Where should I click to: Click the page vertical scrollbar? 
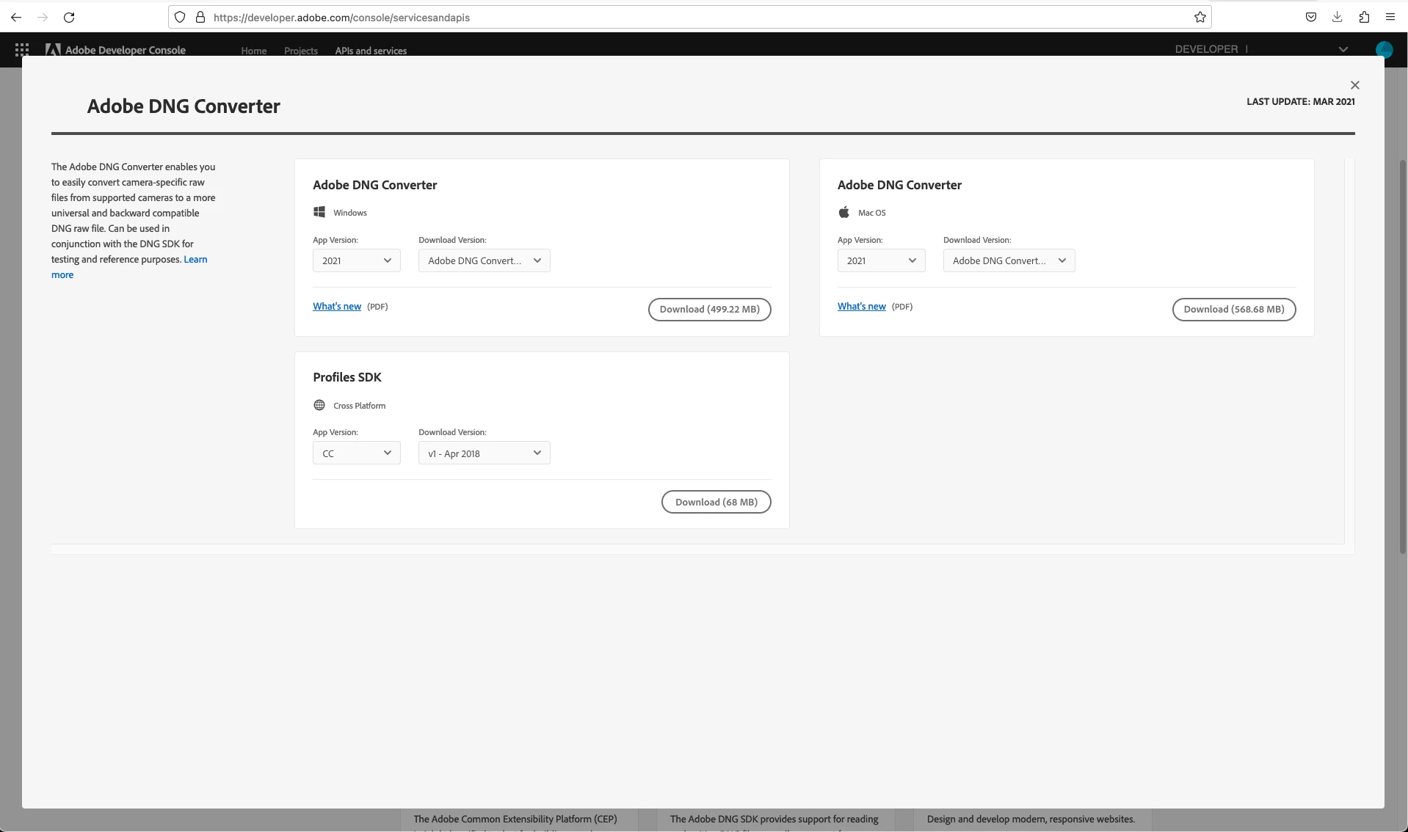pos(1403,356)
